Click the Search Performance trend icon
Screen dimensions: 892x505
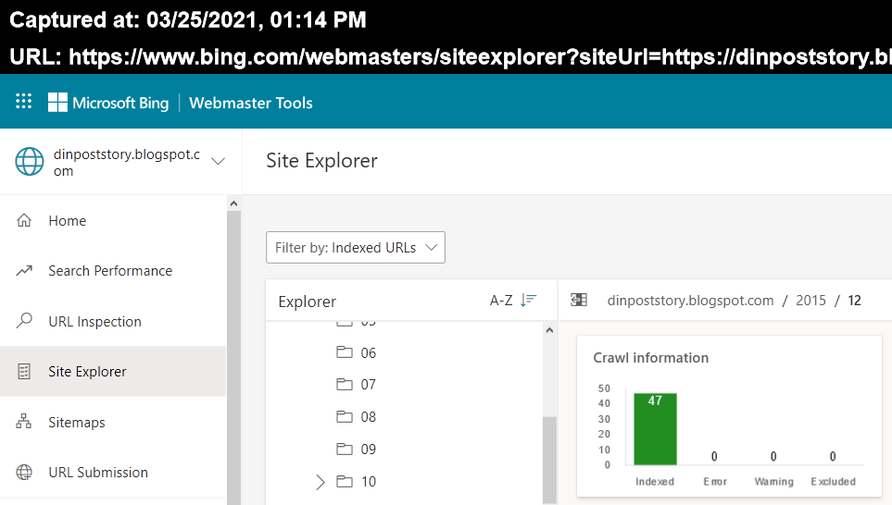click(x=24, y=270)
